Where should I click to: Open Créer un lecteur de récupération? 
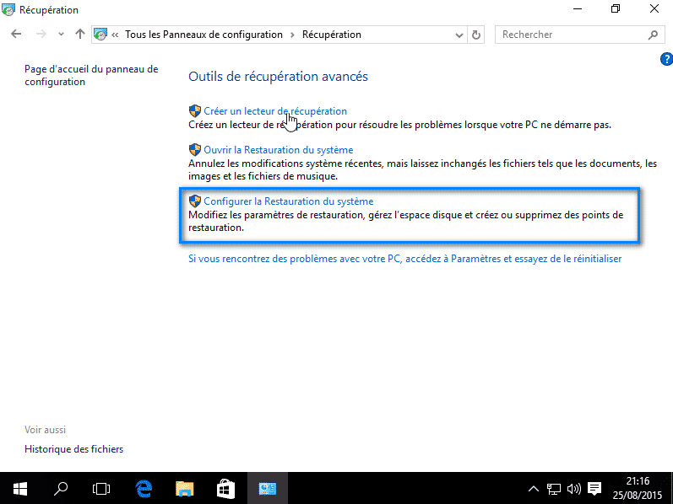274,111
